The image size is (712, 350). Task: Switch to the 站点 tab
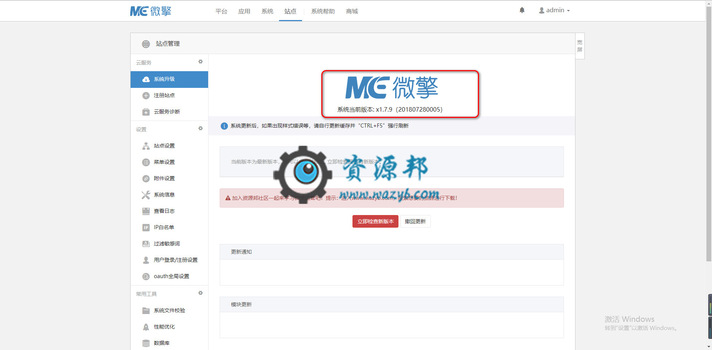291,11
